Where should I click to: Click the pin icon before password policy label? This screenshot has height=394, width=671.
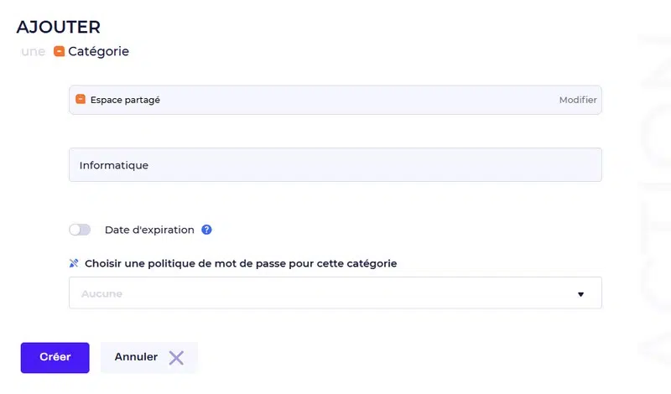tap(74, 263)
